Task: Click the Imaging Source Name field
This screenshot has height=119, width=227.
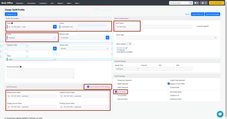Action: (32, 107)
